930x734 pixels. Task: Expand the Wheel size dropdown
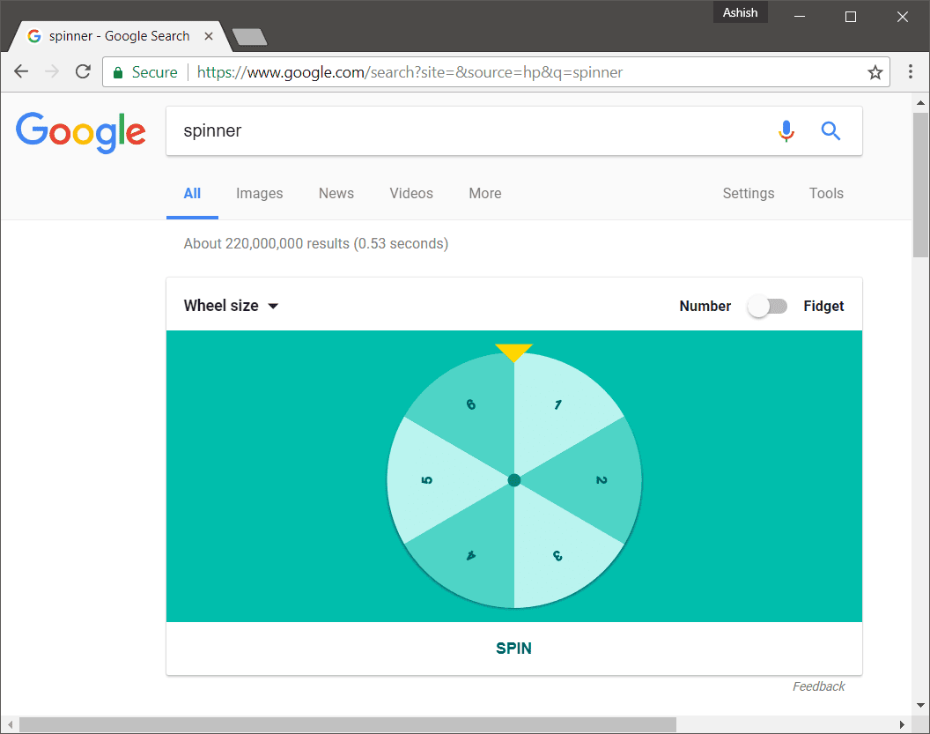[x=231, y=306]
